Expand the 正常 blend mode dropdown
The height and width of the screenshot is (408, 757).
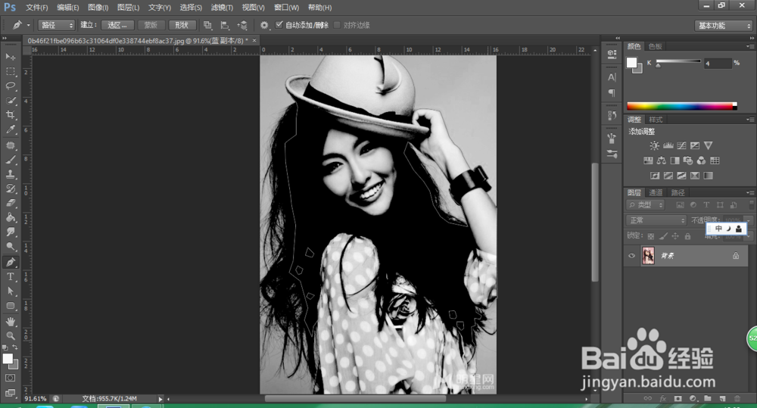click(656, 220)
